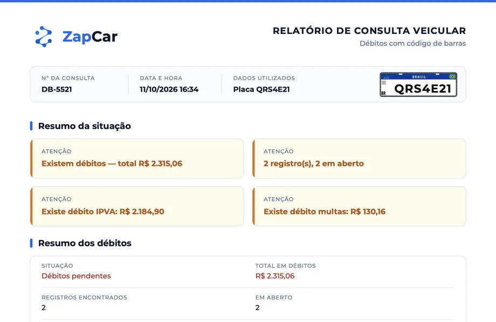Click the ZapCar brand name text

click(90, 37)
